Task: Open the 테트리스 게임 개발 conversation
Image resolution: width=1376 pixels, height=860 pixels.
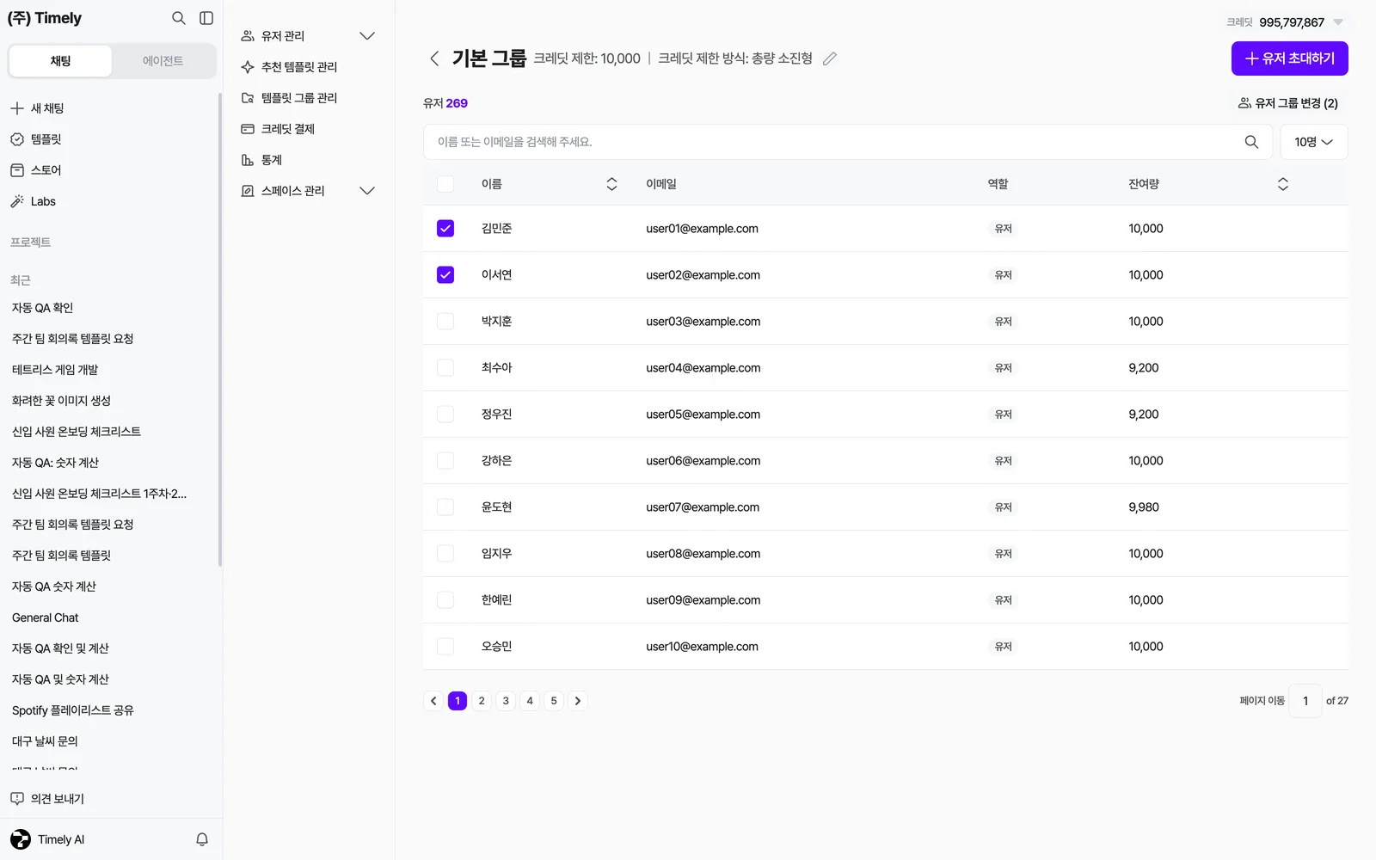Action: pos(55,370)
